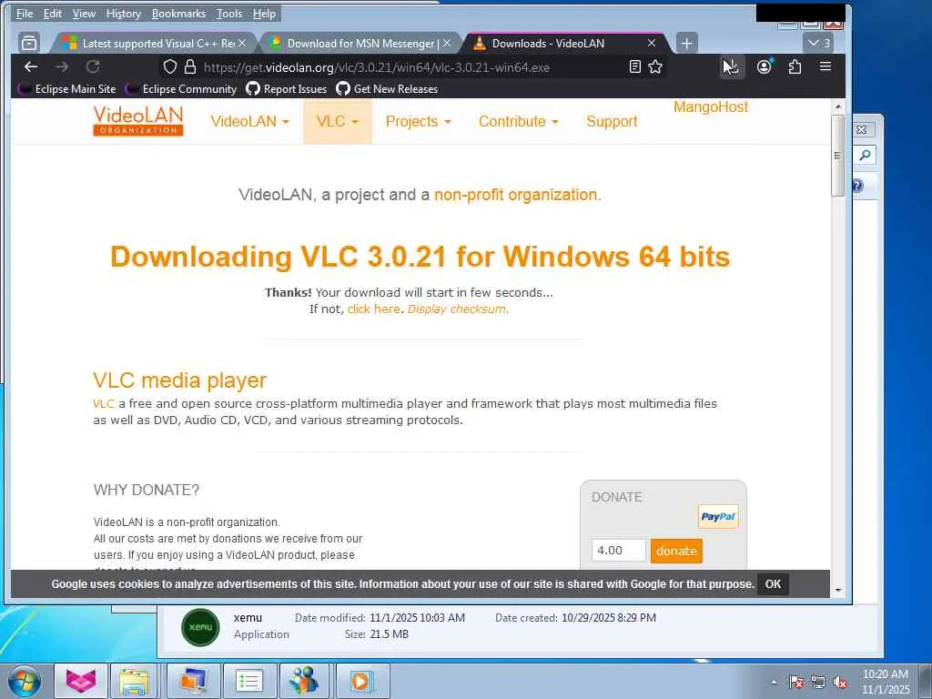This screenshot has width=932, height=699.
Task: Open the Bookmarks menu
Action: click(178, 13)
